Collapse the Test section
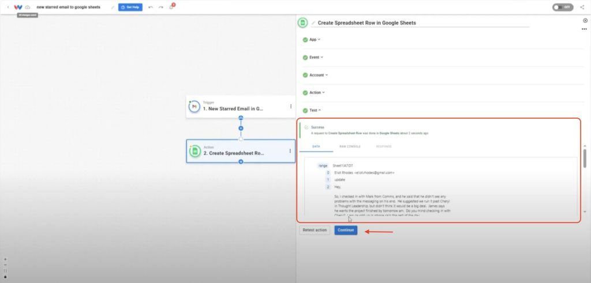The height and width of the screenshot is (283, 591). click(315, 110)
